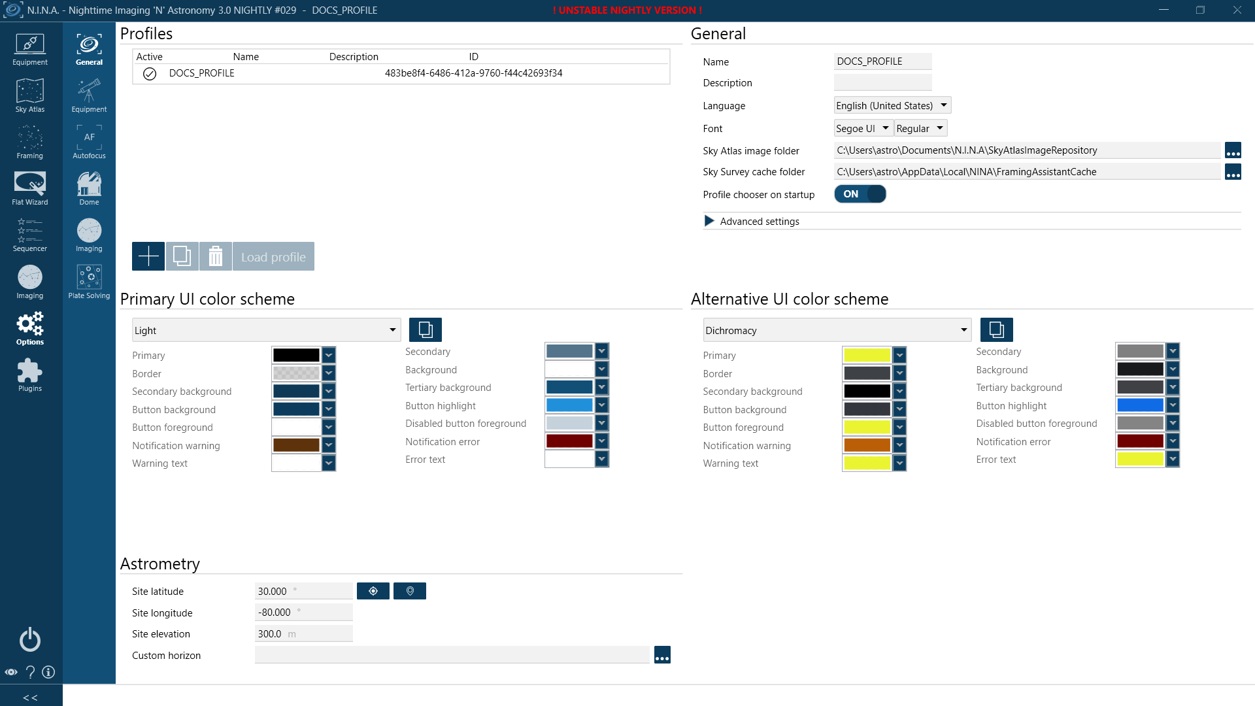This screenshot has width=1255, height=706.
Task: Open the Sequencer section
Action: tap(30, 235)
